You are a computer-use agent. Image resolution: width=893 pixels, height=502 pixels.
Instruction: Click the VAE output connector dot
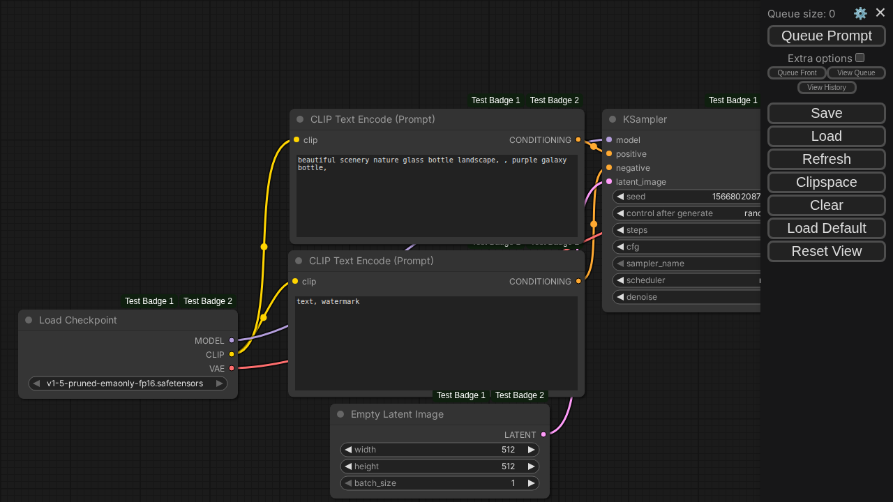[x=232, y=368]
